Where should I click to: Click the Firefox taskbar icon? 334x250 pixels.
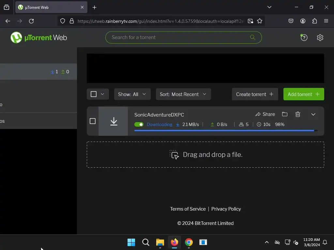click(175, 242)
